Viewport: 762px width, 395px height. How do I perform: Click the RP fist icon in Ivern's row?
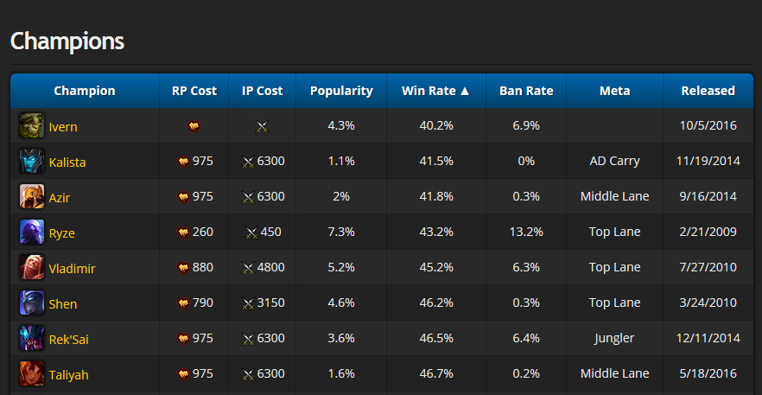[194, 126]
